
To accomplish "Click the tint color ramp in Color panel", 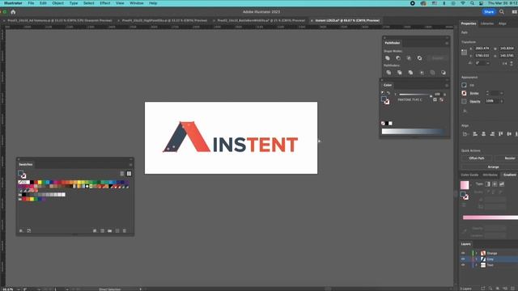I will (413, 131).
